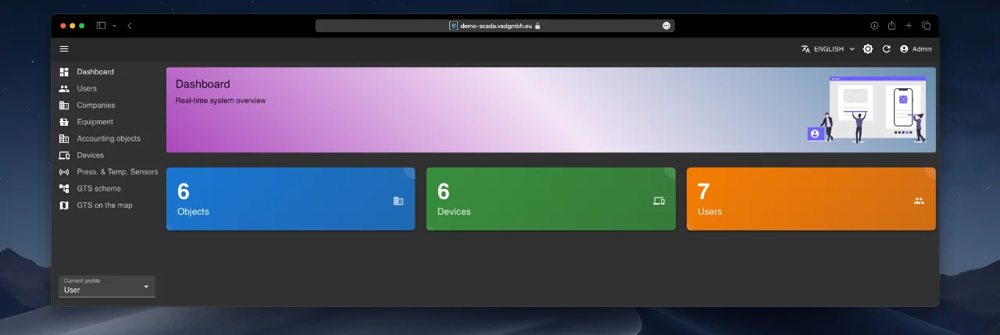Open Accounting objects menu item

pyautogui.click(x=109, y=139)
